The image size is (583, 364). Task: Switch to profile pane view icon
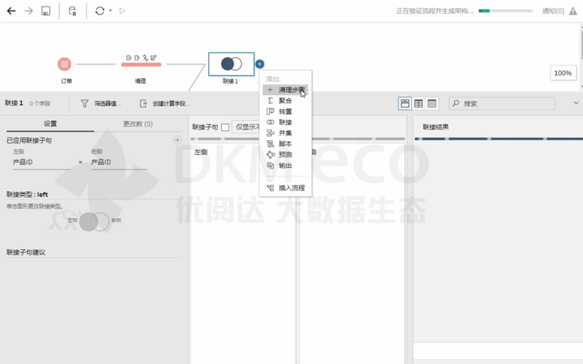[x=405, y=104]
